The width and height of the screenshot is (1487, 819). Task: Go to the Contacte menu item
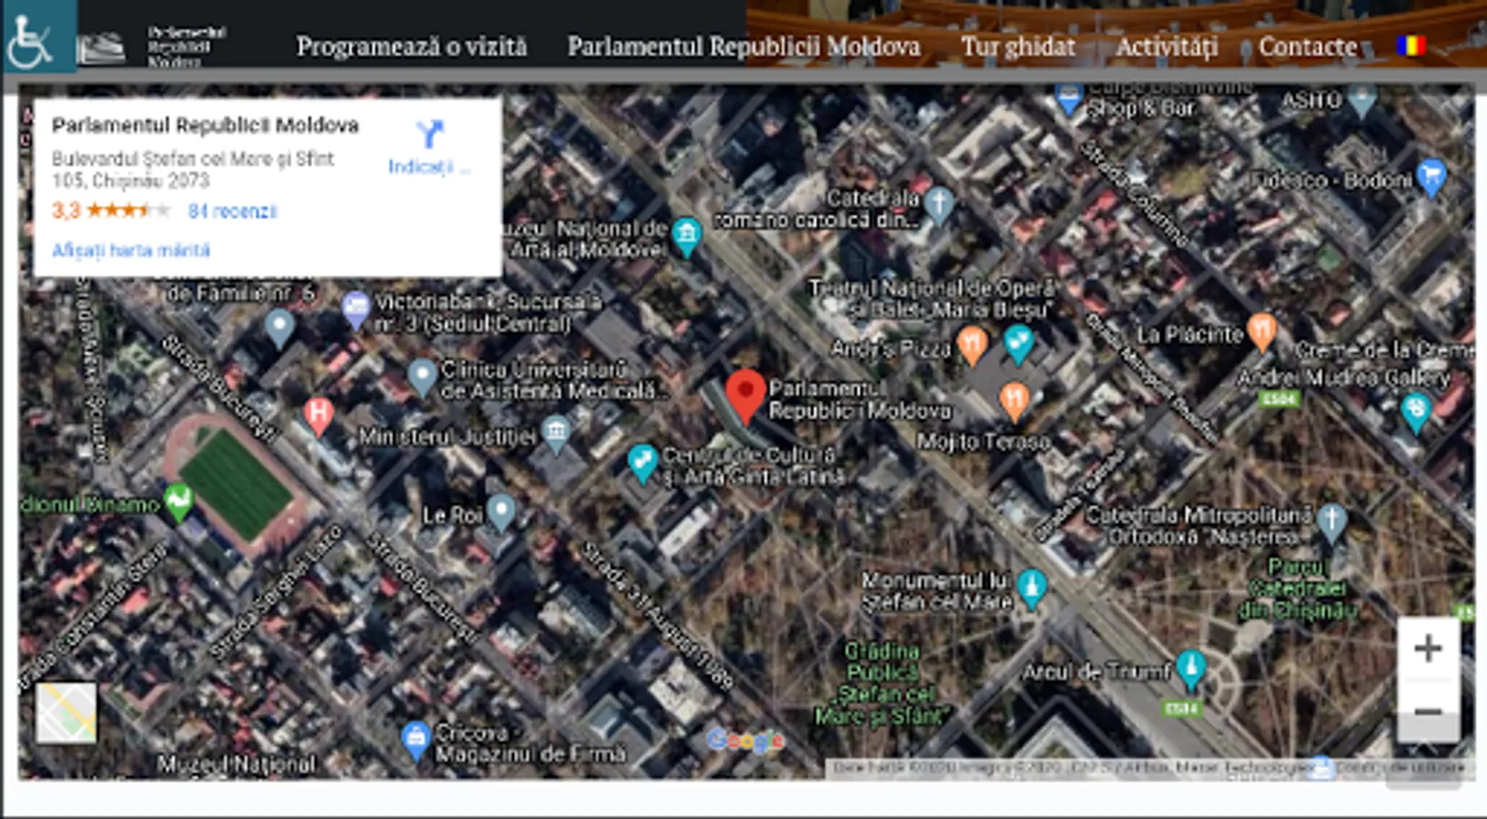tap(1308, 46)
